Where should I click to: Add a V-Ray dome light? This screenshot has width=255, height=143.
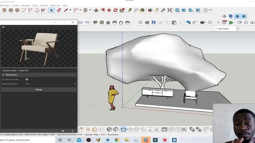(x=94, y=129)
